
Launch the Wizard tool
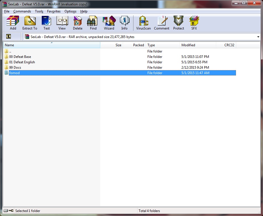[x=109, y=23]
